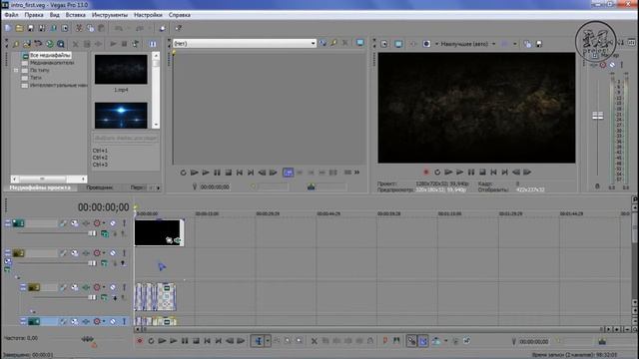Open the preview overlays dropdown arrow

[x=514, y=44]
